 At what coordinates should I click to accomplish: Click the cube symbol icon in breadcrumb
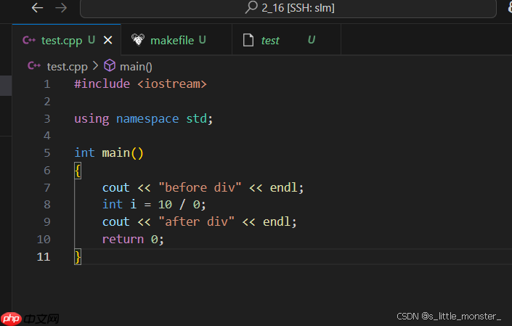pyautogui.click(x=110, y=65)
